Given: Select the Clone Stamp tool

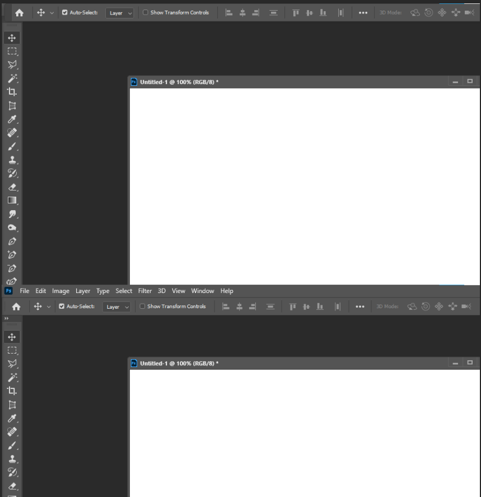Looking at the screenshot, I should [12, 160].
